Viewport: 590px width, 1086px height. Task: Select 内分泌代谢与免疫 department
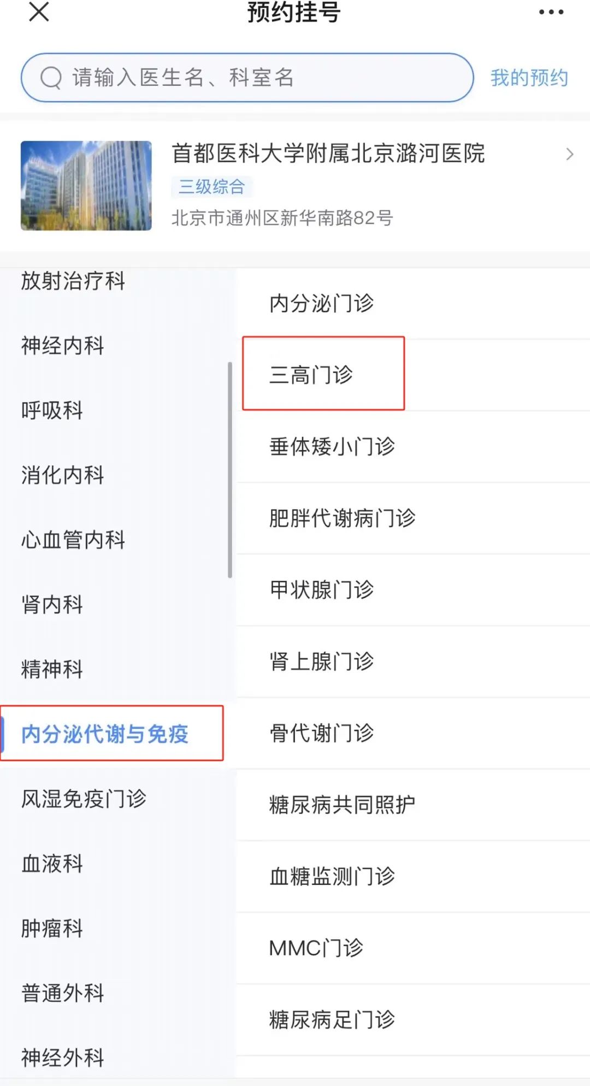pyautogui.click(x=105, y=734)
